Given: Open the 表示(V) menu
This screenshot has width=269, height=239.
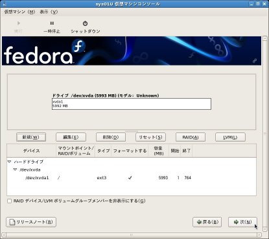Looking at the screenshot, I should [49, 12].
